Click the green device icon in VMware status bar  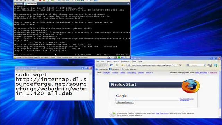pos(119,57)
